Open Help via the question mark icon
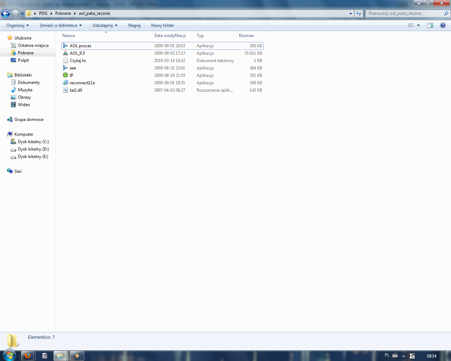 click(x=443, y=25)
